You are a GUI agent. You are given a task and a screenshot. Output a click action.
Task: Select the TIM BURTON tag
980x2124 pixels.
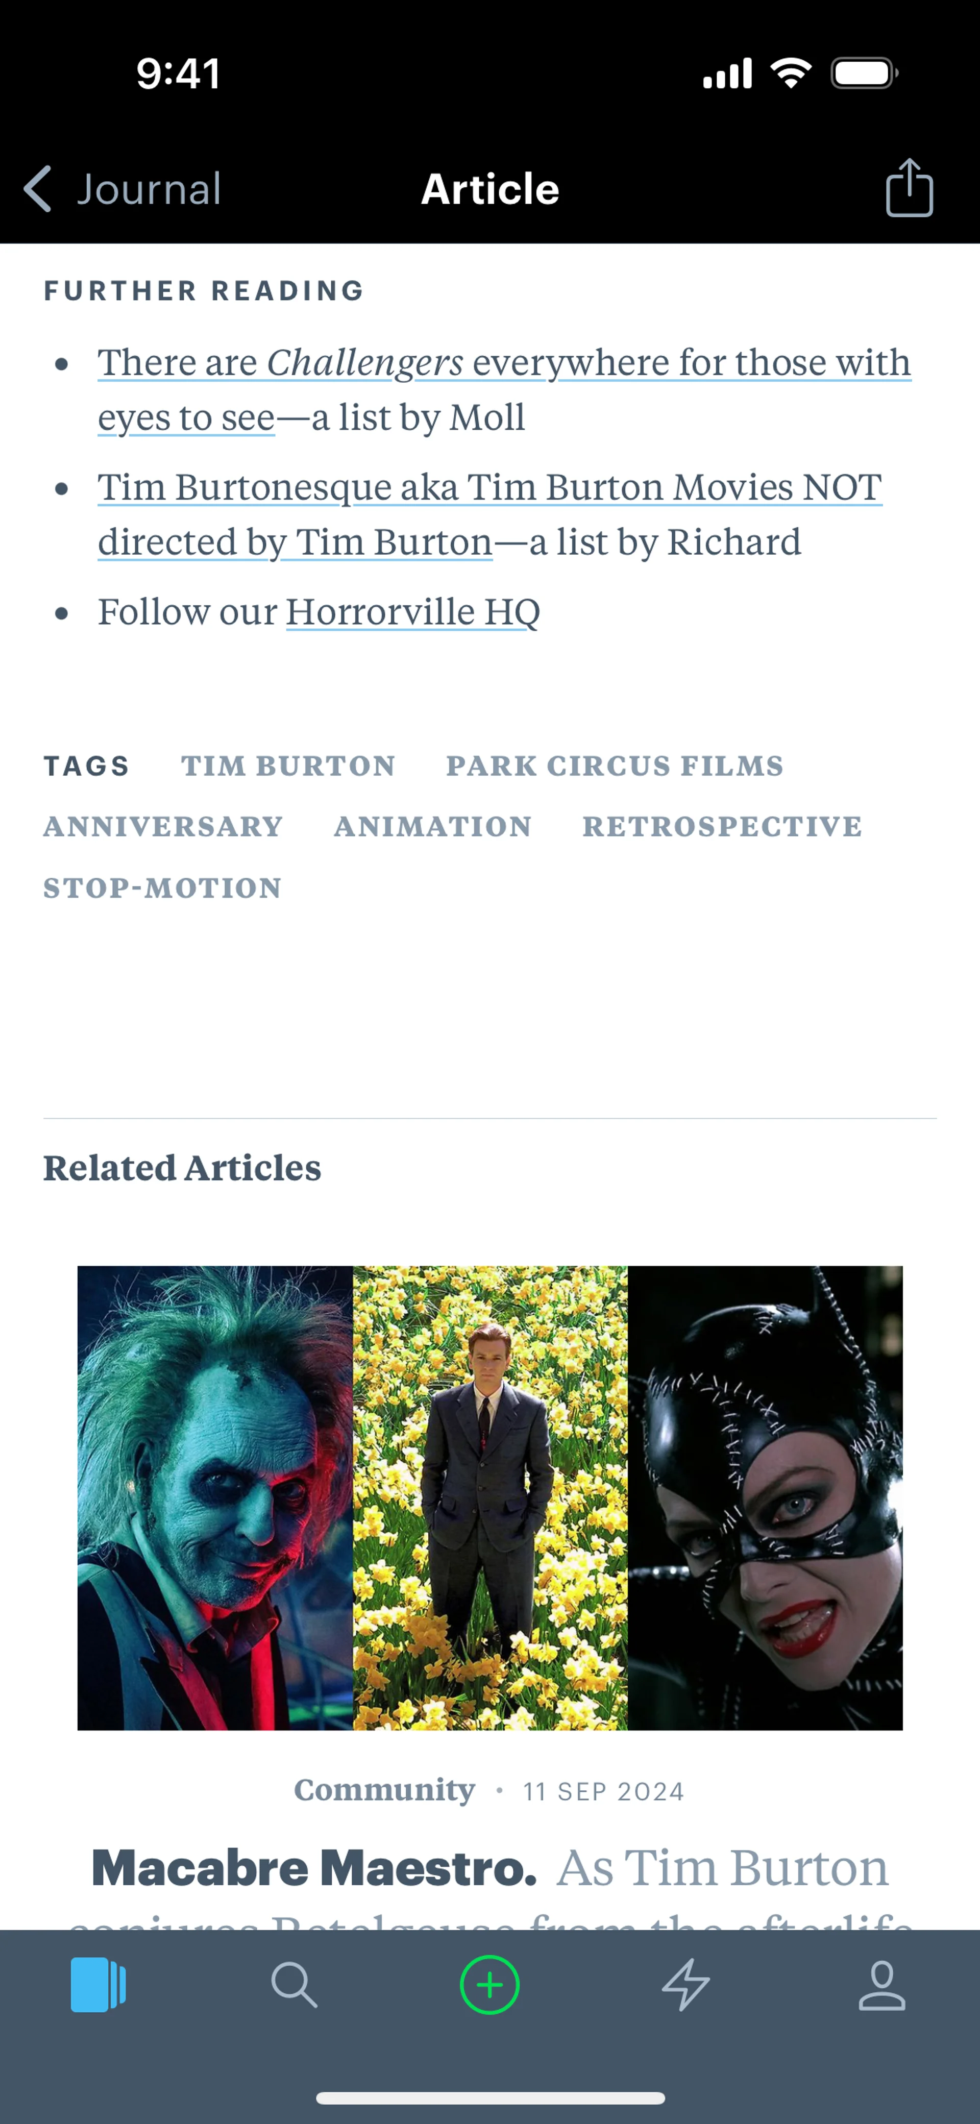click(288, 765)
